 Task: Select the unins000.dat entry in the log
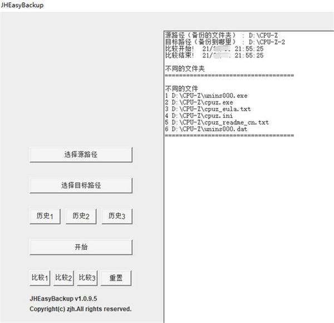(206, 129)
